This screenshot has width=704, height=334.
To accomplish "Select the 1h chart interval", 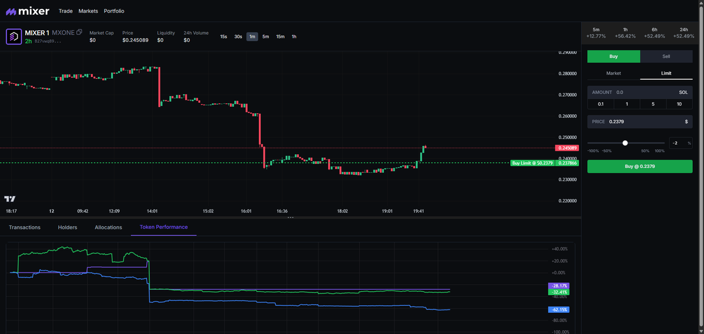I will (294, 37).
